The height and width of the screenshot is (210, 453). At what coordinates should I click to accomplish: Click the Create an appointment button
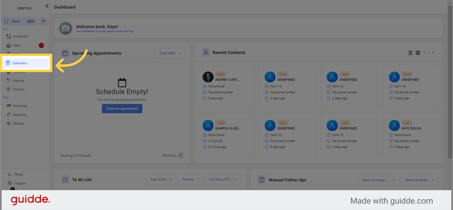pos(122,108)
